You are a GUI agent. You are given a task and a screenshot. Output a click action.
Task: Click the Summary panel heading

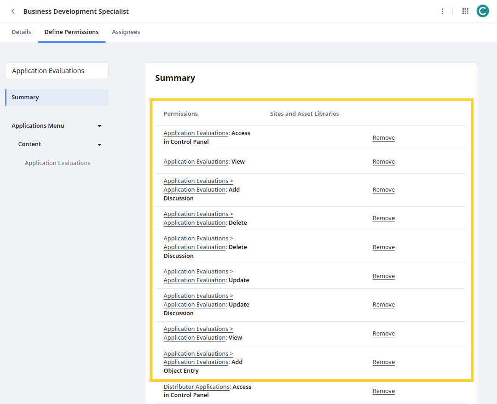click(x=175, y=78)
